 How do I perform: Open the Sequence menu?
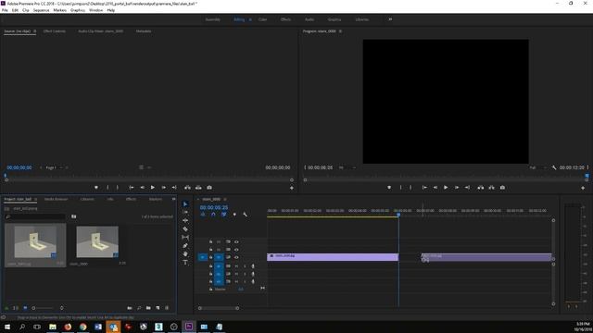[x=41, y=10]
